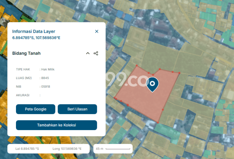This screenshot has width=234, height=159.
Task: Click the Informasi Data Layer title
Action: click(x=34, y=31)
